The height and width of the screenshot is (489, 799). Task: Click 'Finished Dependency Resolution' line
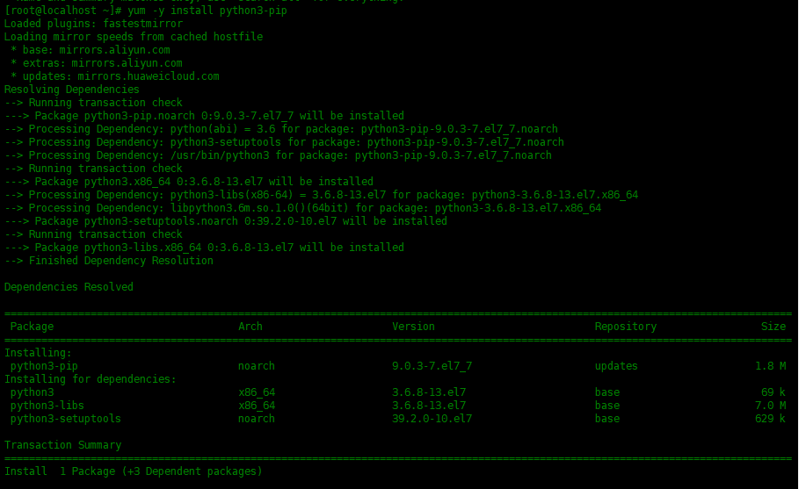109,261
